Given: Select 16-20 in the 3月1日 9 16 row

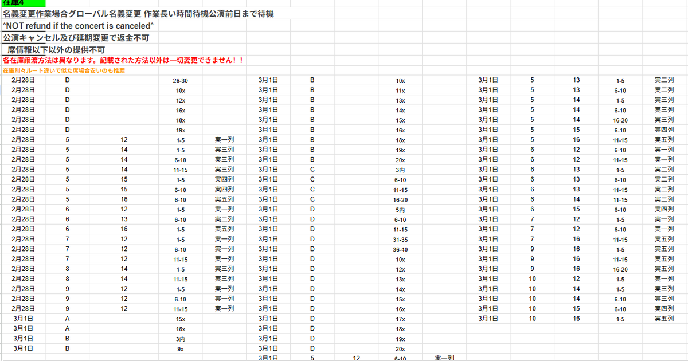Looking at the screenshot, I should pyautogui.click(x=620, y=269).
